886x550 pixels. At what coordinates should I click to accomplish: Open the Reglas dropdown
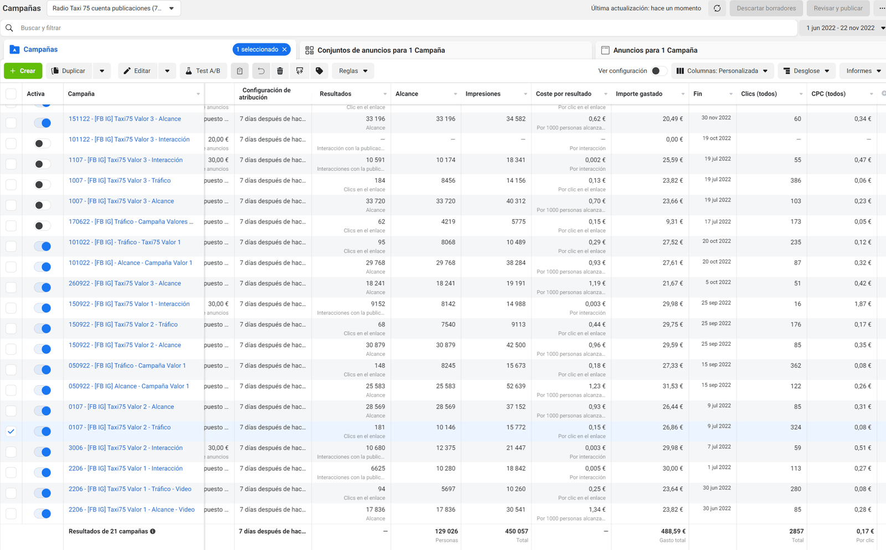(x=353, y=71)
